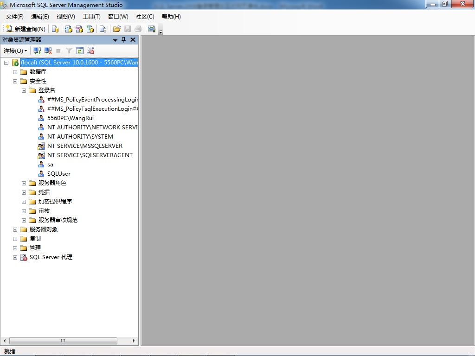Click the Activity Monitor toolbar icon
The image size is (475, 356).
point(152,29)
